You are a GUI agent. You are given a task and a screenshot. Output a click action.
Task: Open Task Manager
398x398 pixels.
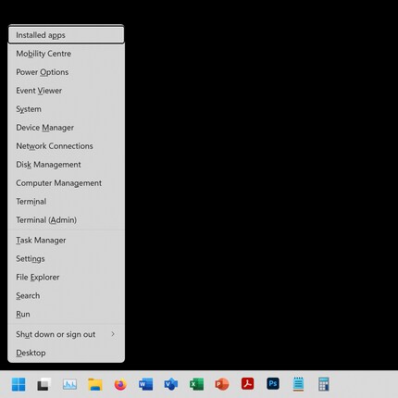[x=67, y=240]
